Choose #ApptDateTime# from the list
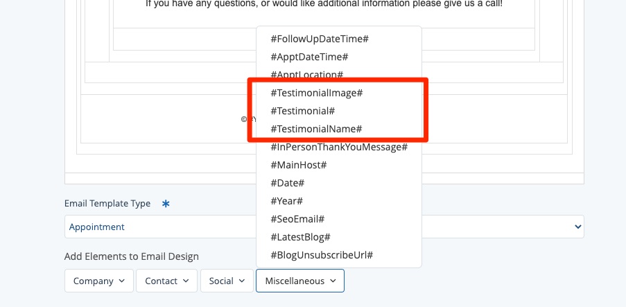 309,56
